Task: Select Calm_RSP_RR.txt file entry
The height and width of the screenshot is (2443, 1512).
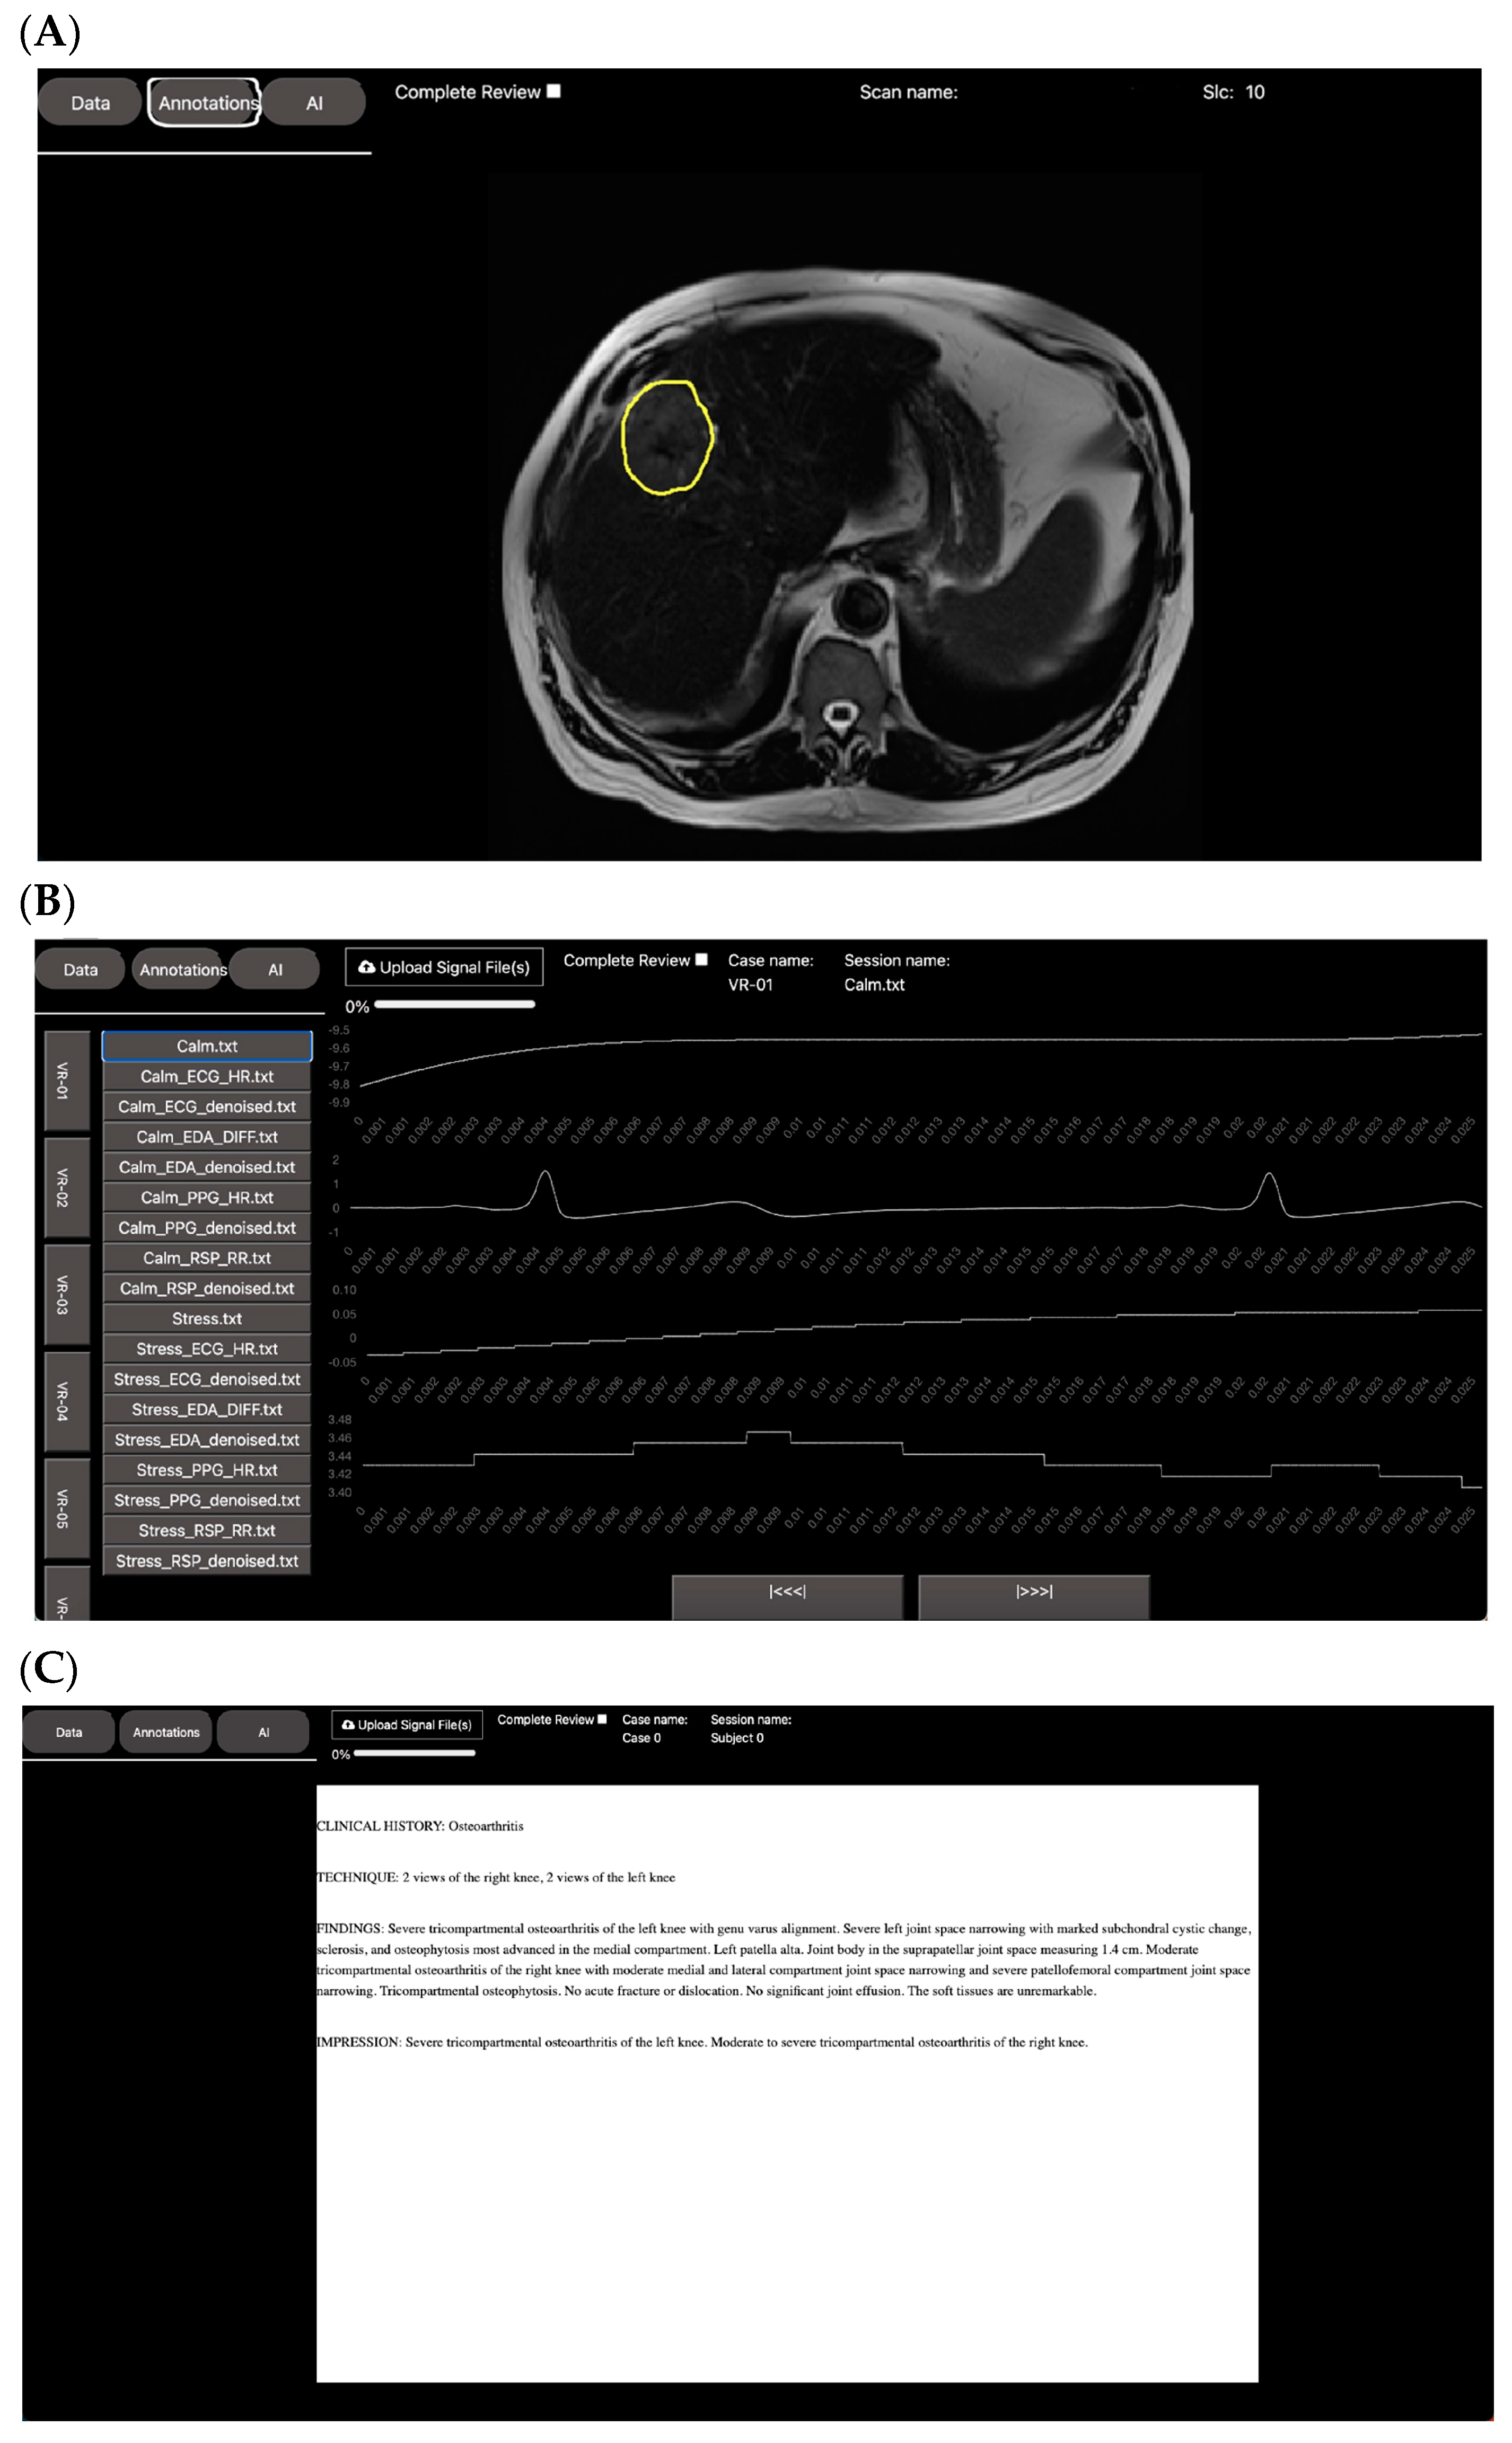Action: (x=207, y=1257)
